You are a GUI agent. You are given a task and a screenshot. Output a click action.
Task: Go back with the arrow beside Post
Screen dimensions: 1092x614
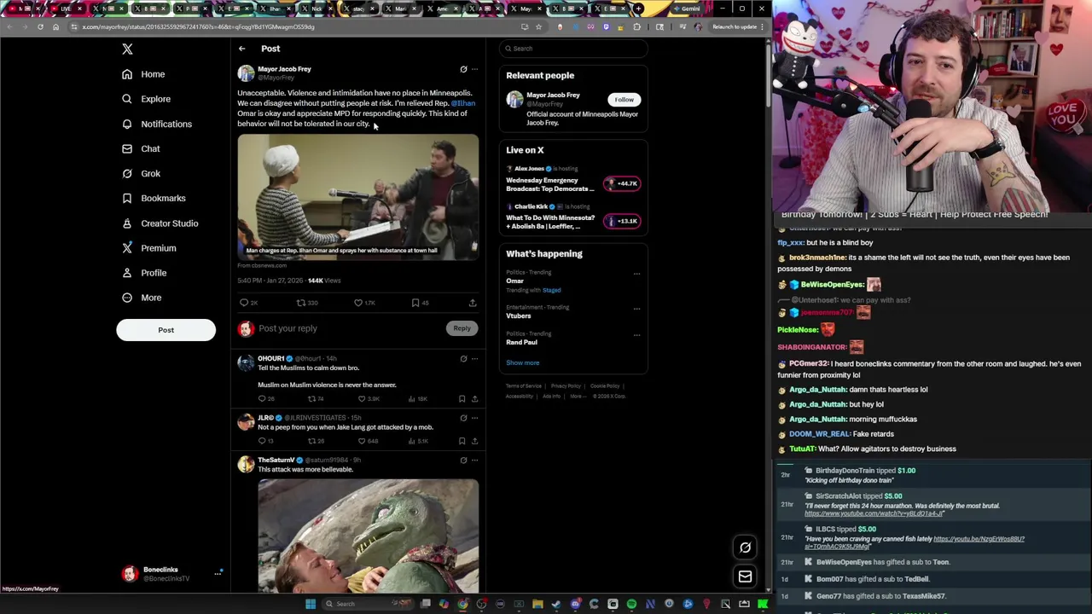(x=242, y=49)
